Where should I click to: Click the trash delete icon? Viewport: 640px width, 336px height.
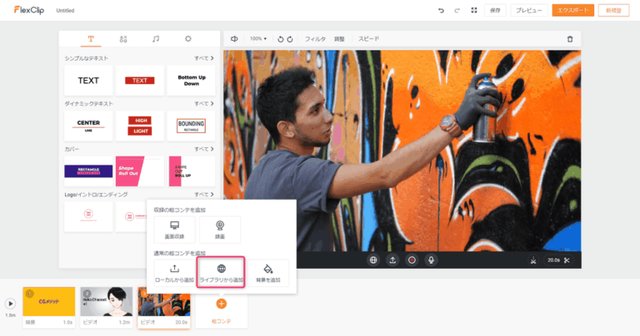570,39
